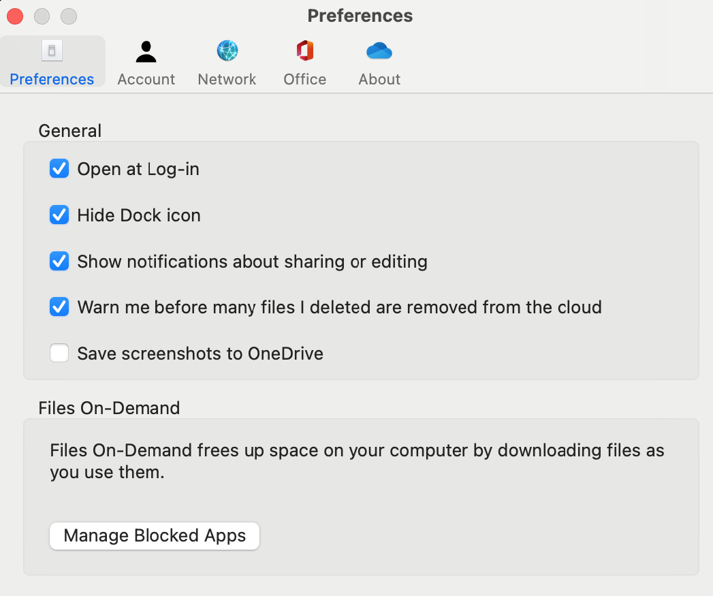Open the Office tab label
Screen dimensions: 713x596
click(304, 79)
